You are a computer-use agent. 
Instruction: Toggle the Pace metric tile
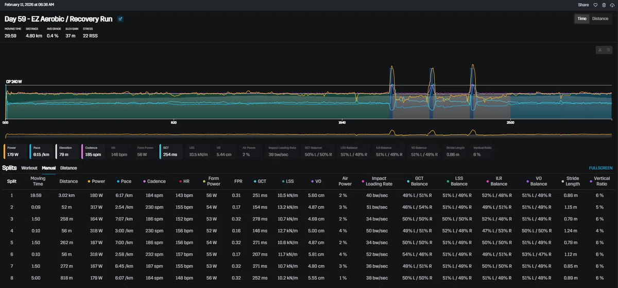tap(42, 151)
